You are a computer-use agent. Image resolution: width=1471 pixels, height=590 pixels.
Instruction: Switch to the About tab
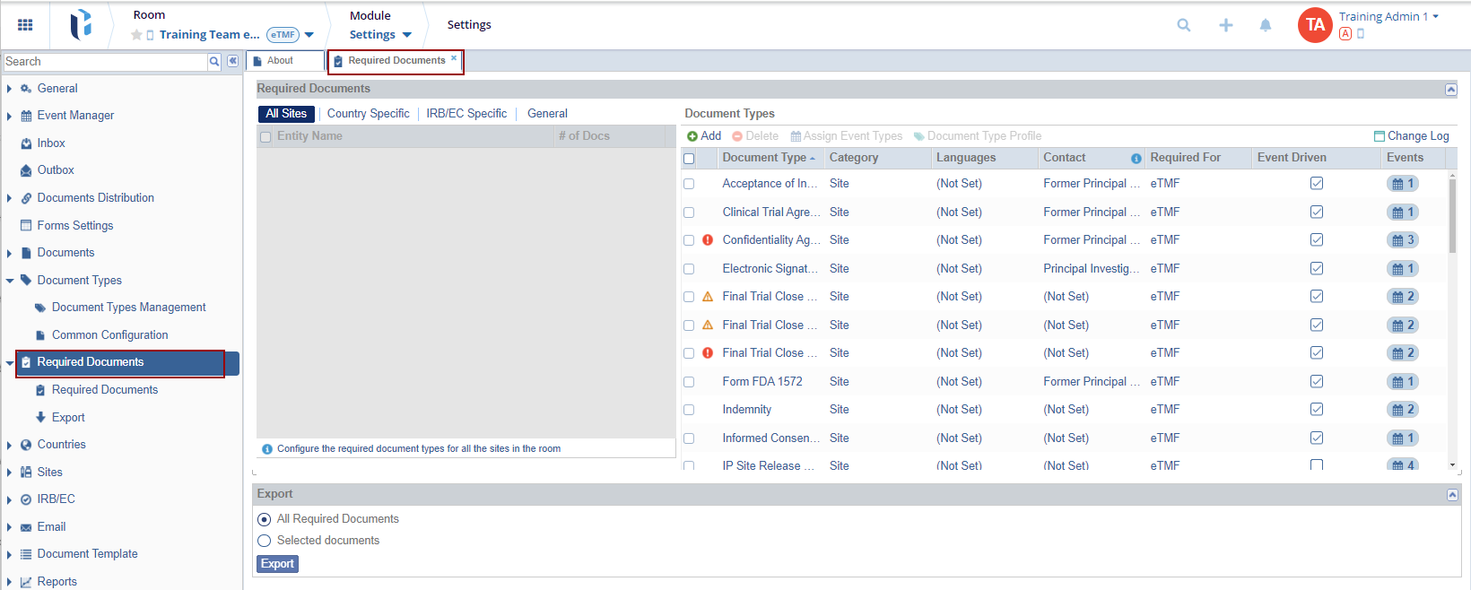coord(280,61)
